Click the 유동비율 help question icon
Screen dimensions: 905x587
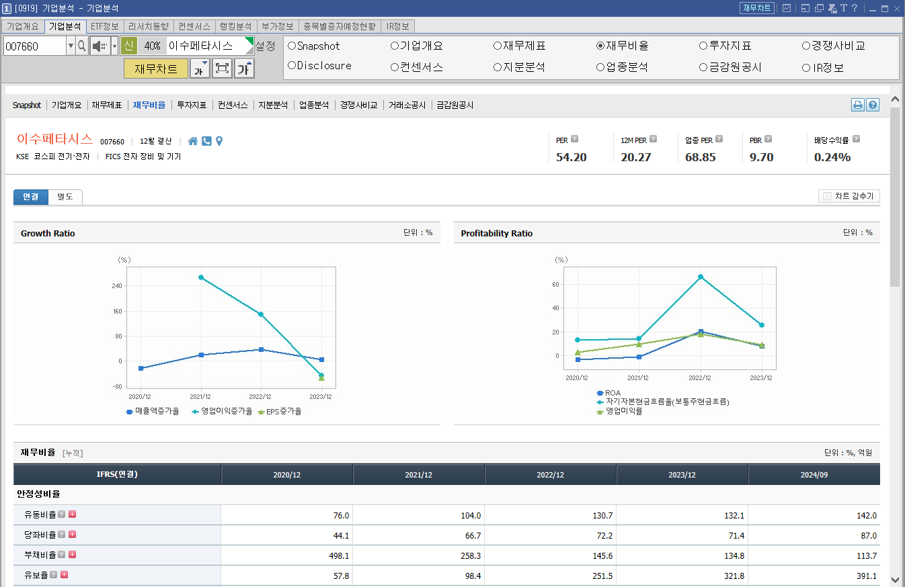pos(62,514)
